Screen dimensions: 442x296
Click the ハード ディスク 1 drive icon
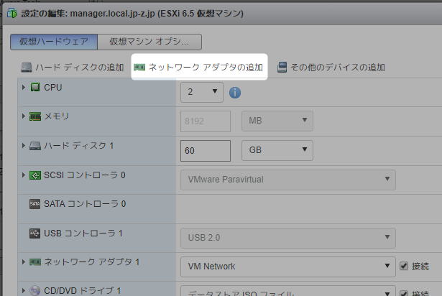(x=35, y=146)
